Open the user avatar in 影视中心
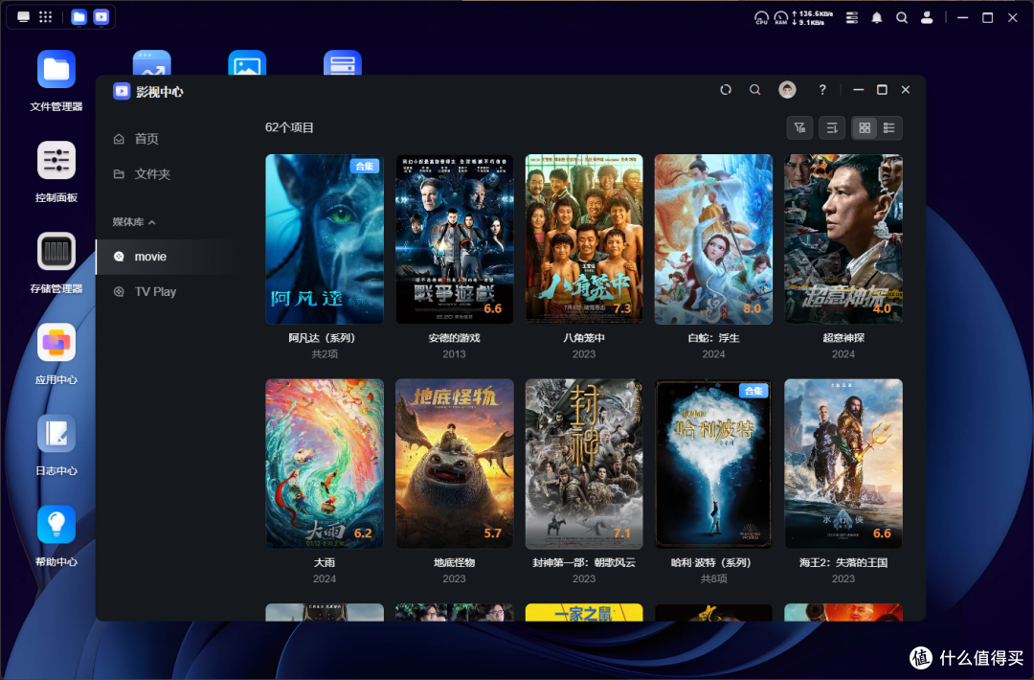1034x680 pixels. pos(787,90)
